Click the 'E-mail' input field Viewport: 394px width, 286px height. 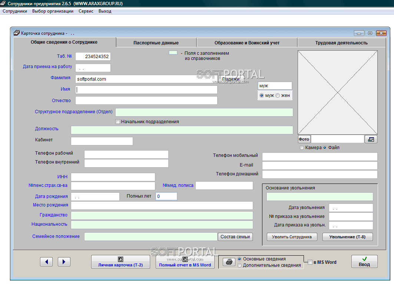point(320,166)
